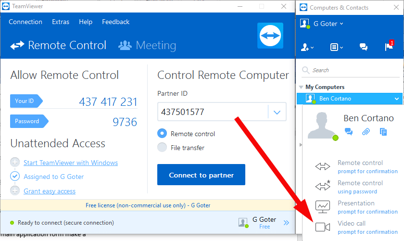Screen dimensions: 404x241
Task: Minimize the TeamViewer main window
Action: click(240, 6)
